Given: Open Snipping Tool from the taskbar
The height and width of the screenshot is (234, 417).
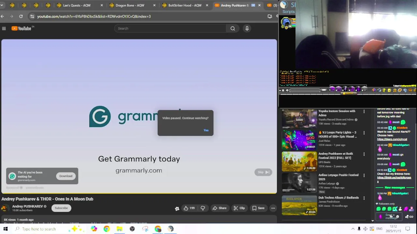Looking at the screenshot, I should point(145,229).
